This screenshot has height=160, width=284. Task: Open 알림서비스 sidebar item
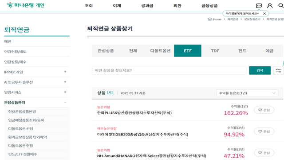coord(13,92)
